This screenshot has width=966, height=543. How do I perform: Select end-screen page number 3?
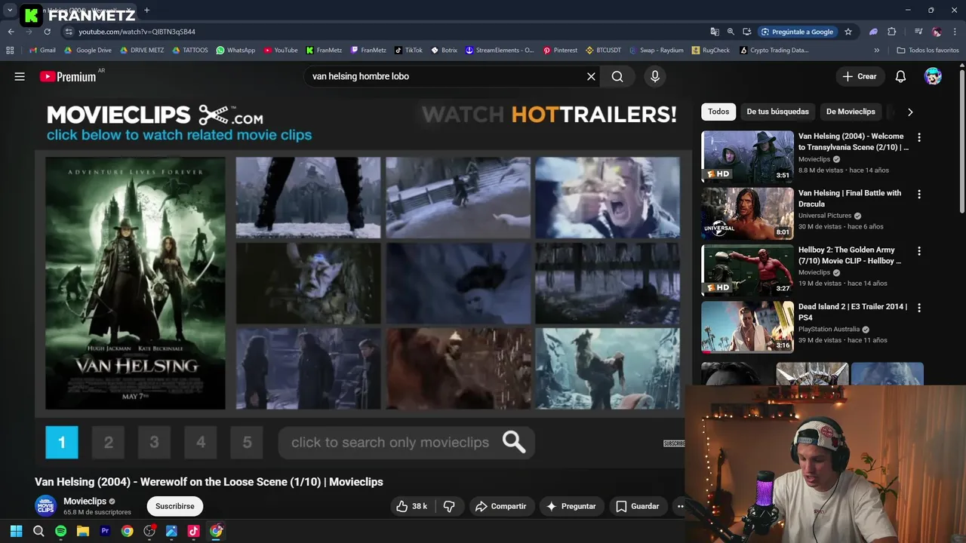click(x=154, y=442)
